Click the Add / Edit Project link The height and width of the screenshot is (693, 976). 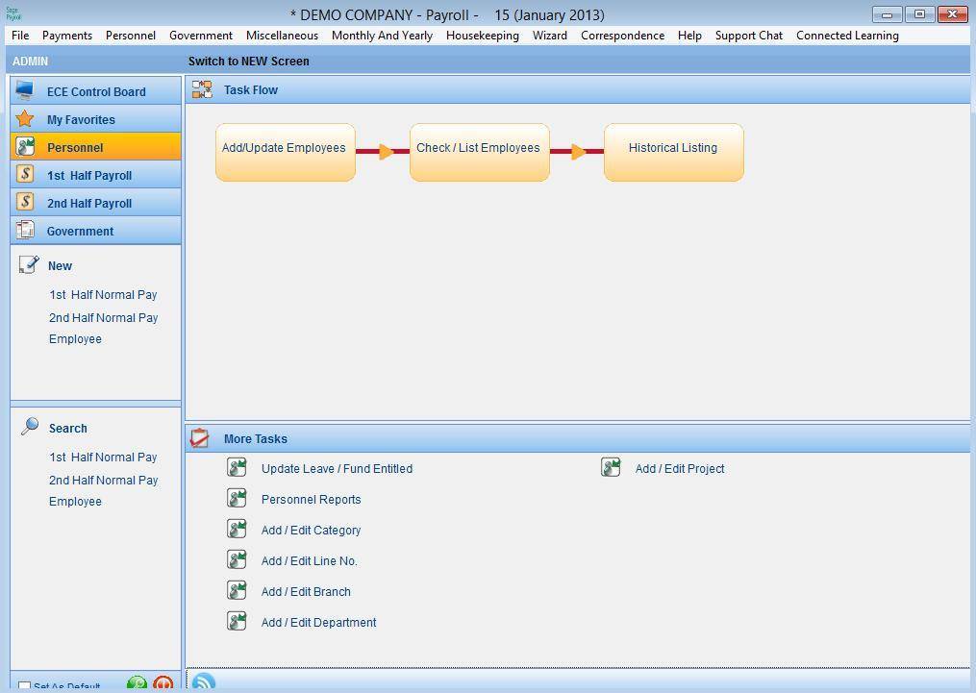pos(679,468)
